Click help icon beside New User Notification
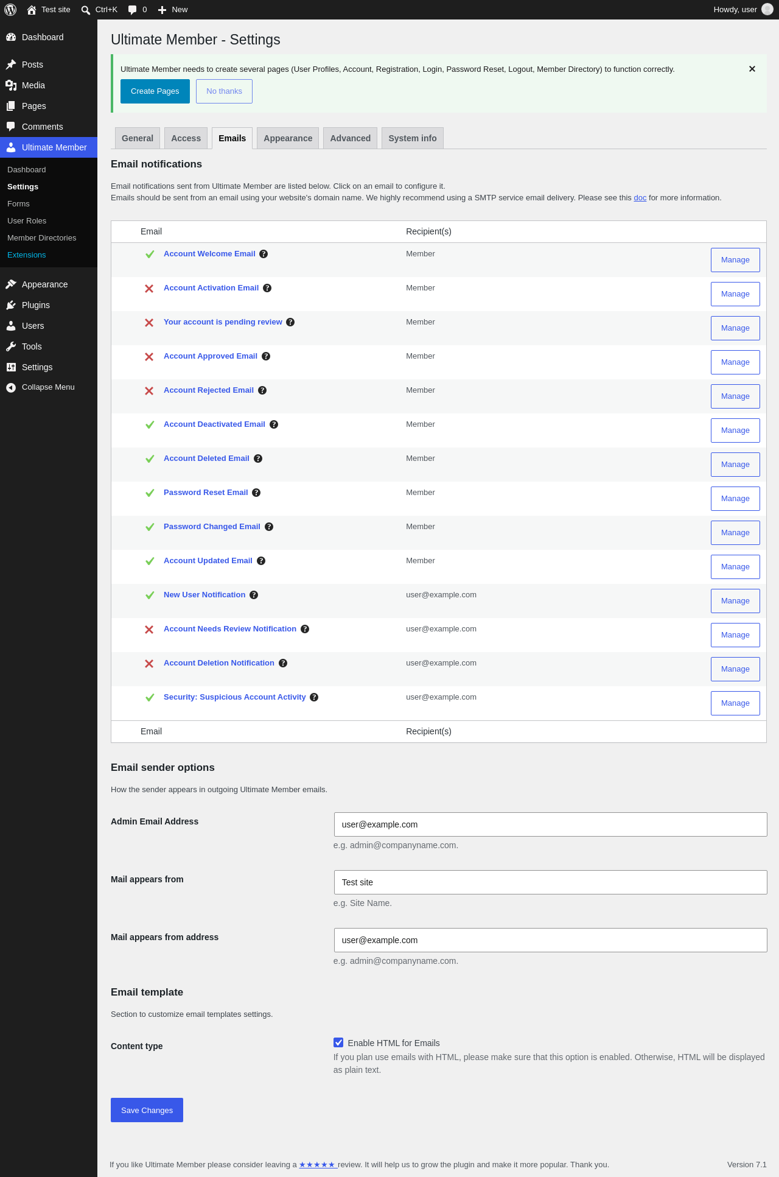Viewport: 779px width, 1177px height. click(254, 595)
